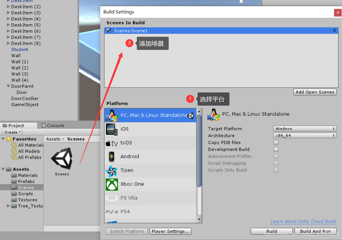Switch to the Project tab
This screenshot has width=342, height=240.
[19, 126]
